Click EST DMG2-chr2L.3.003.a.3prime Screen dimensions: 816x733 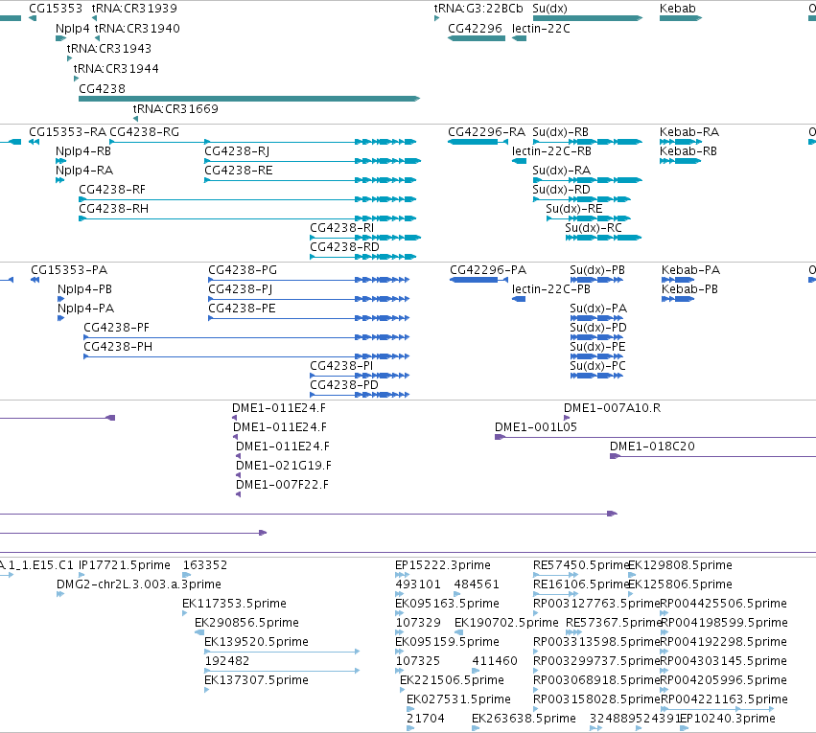click(139, 584)
